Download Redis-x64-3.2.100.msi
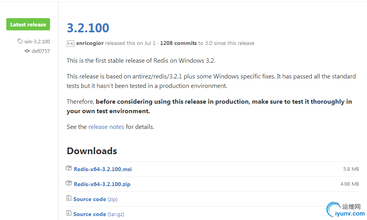 tap(103, 169)
